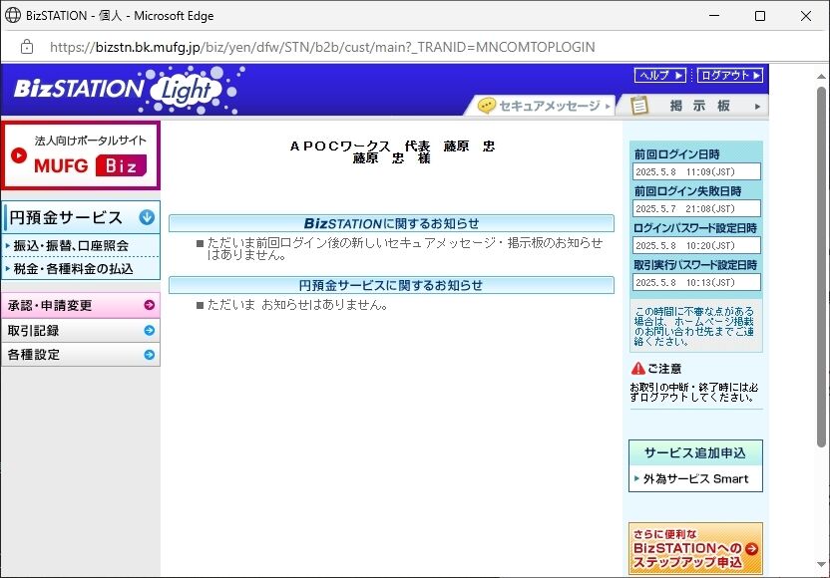This screenshot has height=578, width=830.
Task: Maximize the Edge window
Action: pos(760,16)
